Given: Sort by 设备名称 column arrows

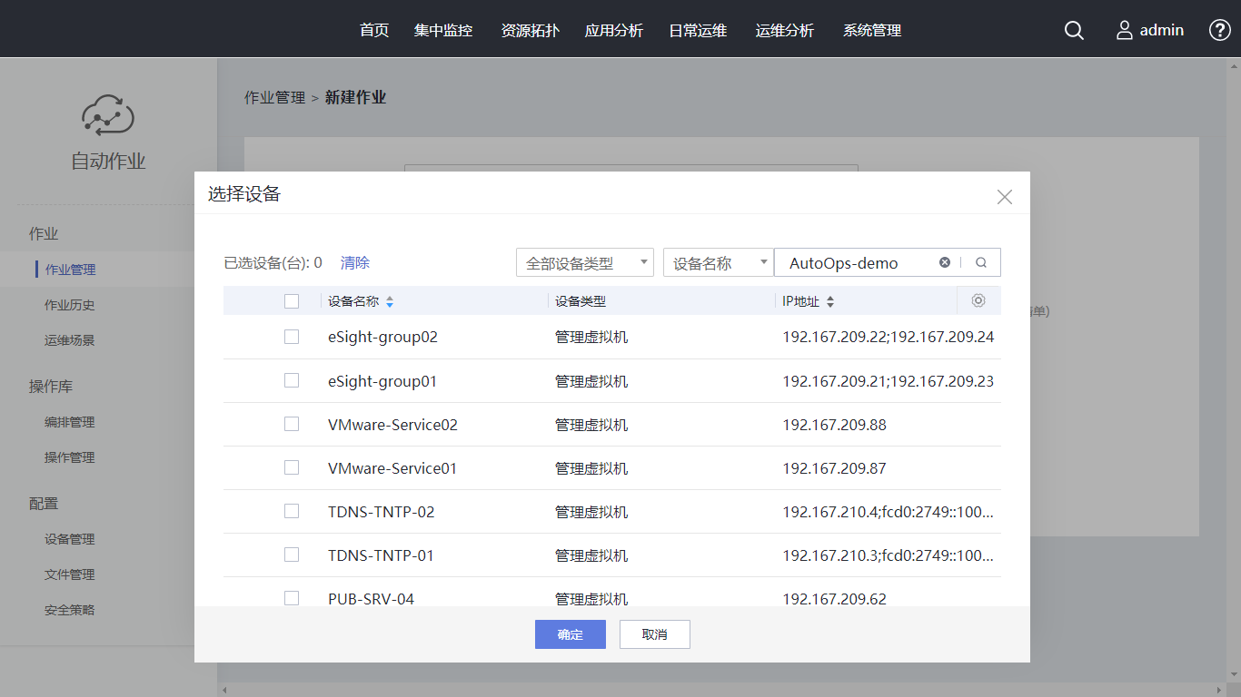Looking at the screenshot, I should pos(390,301).
